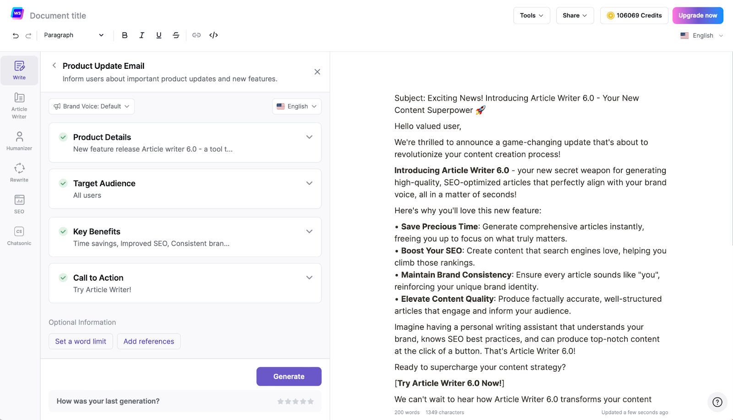Toggle bold formatting

125,35
